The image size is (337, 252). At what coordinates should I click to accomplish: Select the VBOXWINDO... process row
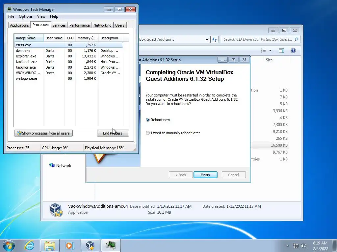point(68,73)
